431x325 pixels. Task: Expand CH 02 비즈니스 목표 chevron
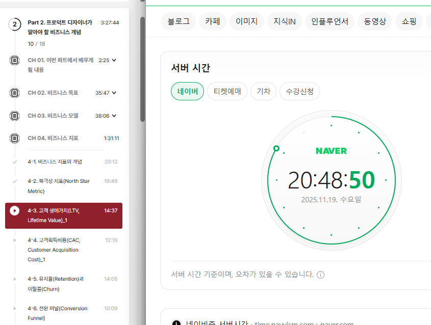[114, 93]
